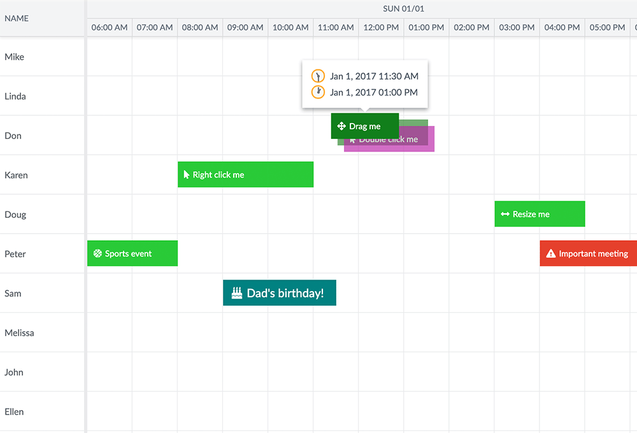Screen dimensions: 637x433
Task: Select the Linda resource row name
Action: pyautogui.click(x=15, y=96)
